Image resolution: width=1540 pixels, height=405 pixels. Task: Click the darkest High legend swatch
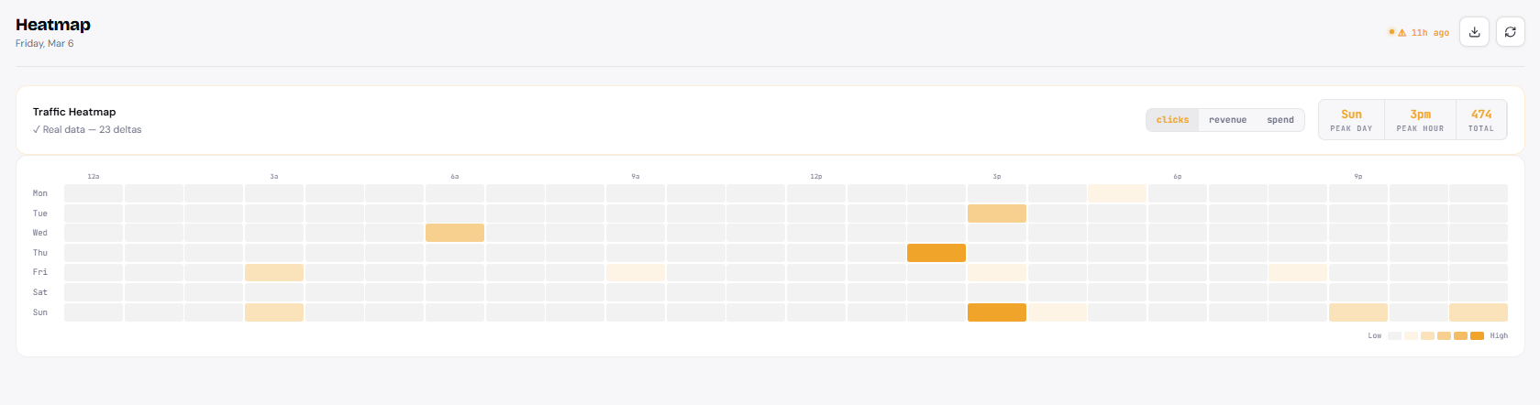click(x=1477, y=336)
